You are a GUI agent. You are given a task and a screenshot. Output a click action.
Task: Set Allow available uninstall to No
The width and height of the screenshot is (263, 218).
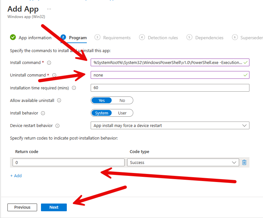click(122, 100)
